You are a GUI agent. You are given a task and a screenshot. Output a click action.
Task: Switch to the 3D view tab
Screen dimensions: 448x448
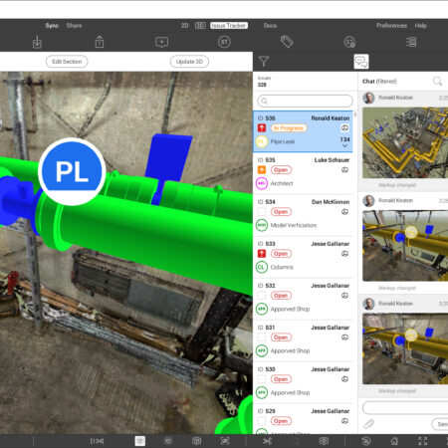(x=200, y=26)
